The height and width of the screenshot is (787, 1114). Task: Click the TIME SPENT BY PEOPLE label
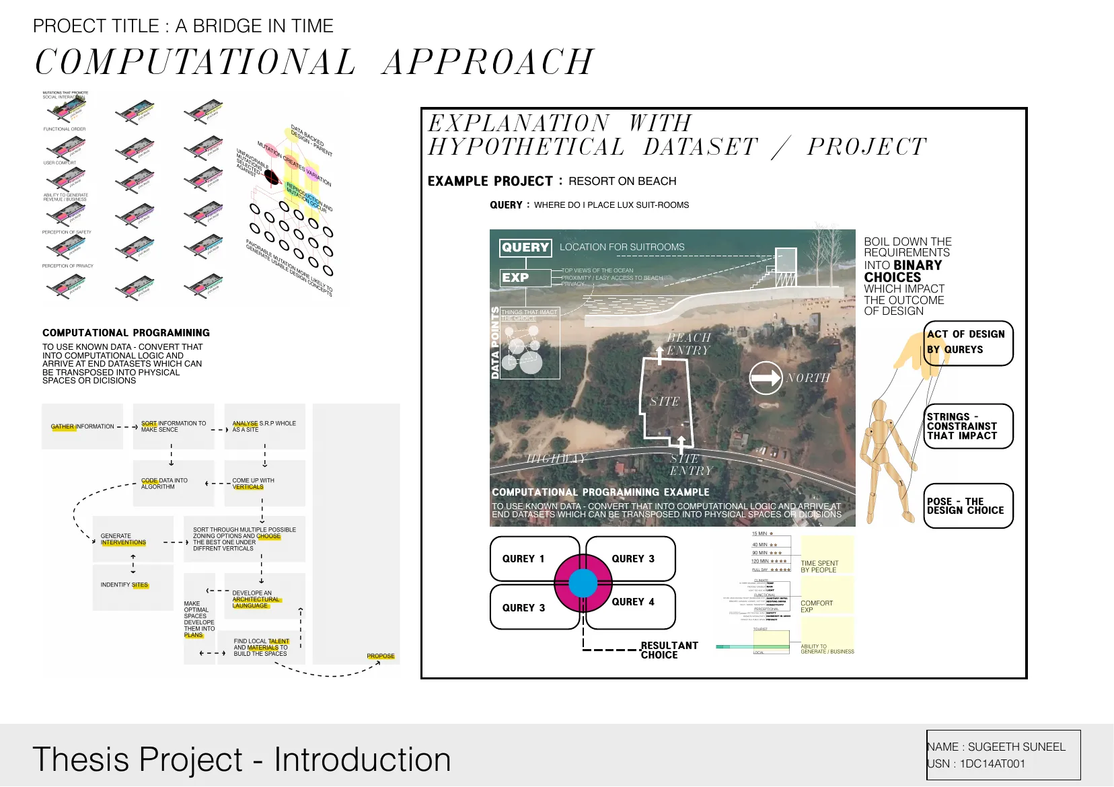(819, 566)
